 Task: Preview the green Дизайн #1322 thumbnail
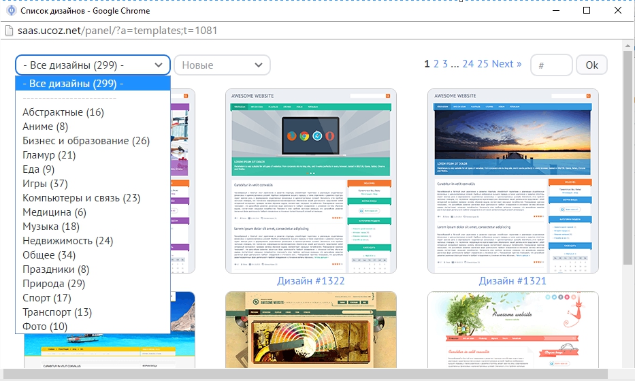310,181
